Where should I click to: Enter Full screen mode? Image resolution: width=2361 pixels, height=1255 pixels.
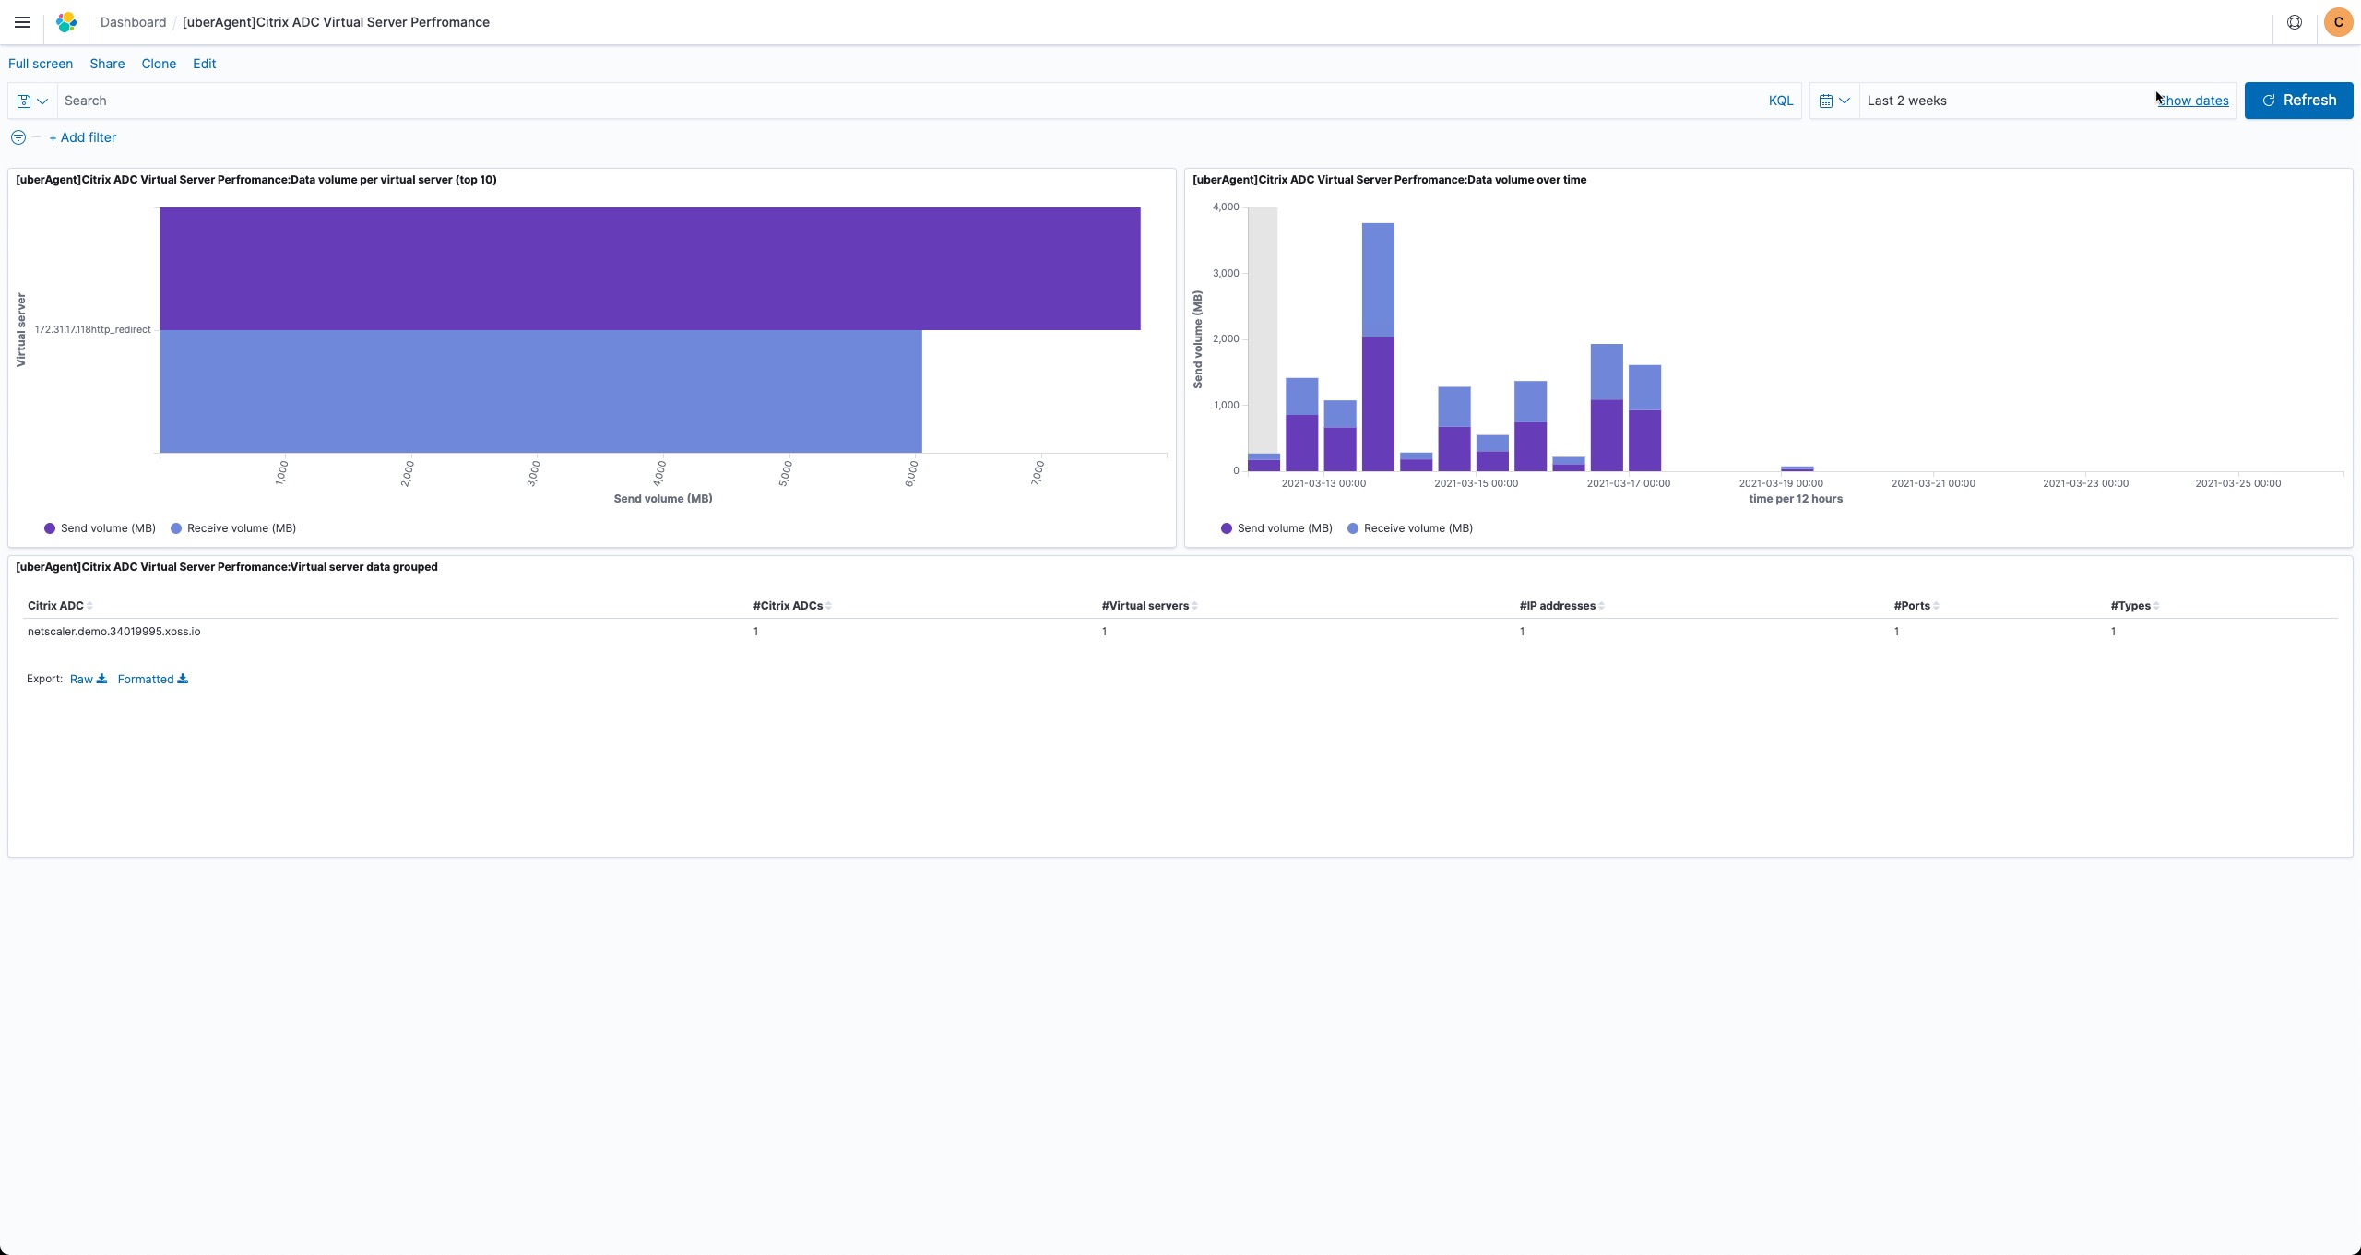tap(41, 64)
